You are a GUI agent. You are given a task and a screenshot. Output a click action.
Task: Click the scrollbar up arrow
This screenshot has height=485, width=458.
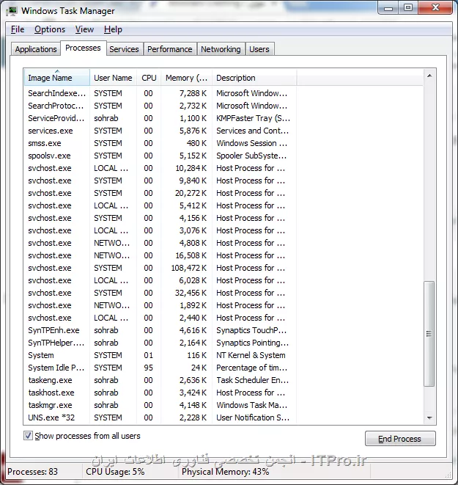click(x=429, y=76)
